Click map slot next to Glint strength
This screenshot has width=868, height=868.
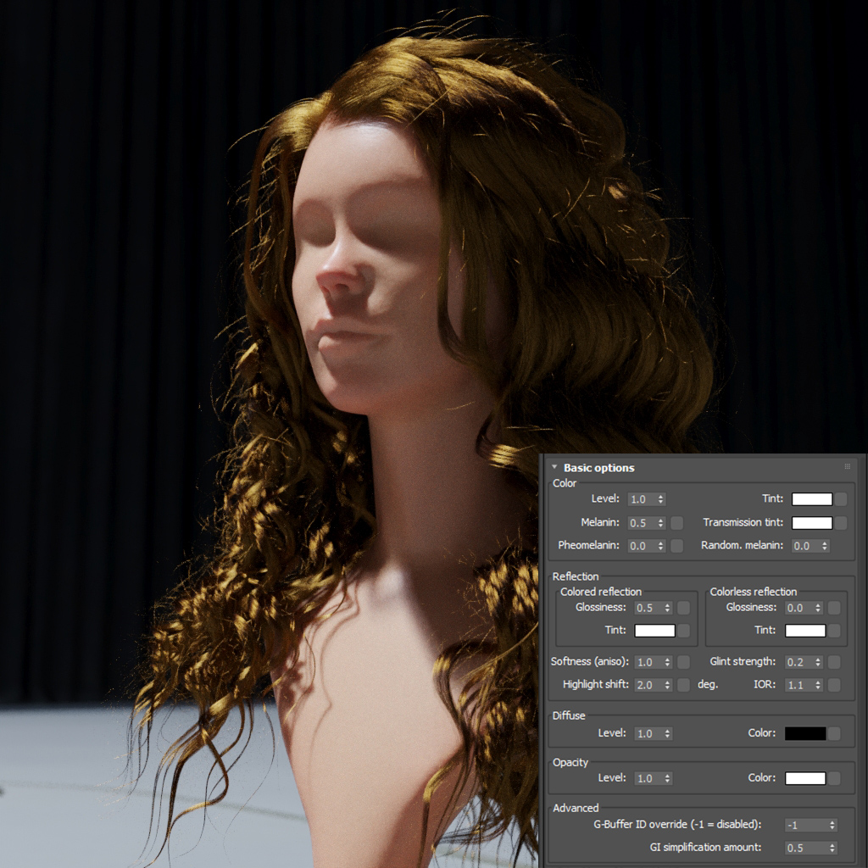(x=834, y=662)
